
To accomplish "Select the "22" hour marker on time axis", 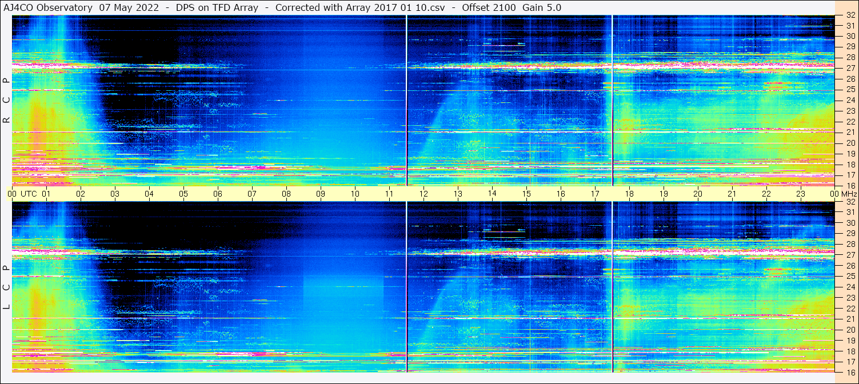I will point(766,194).
